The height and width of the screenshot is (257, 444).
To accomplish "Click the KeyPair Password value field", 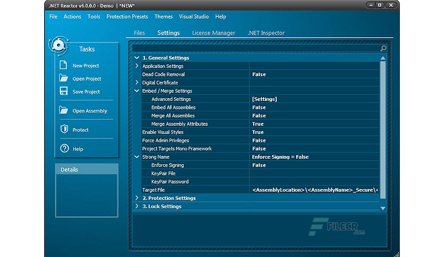I will click(314, 182).
